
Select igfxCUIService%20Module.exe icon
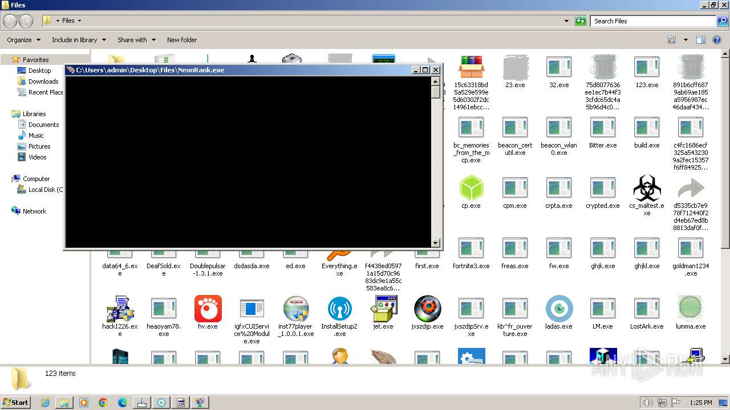tap(252, 309)
